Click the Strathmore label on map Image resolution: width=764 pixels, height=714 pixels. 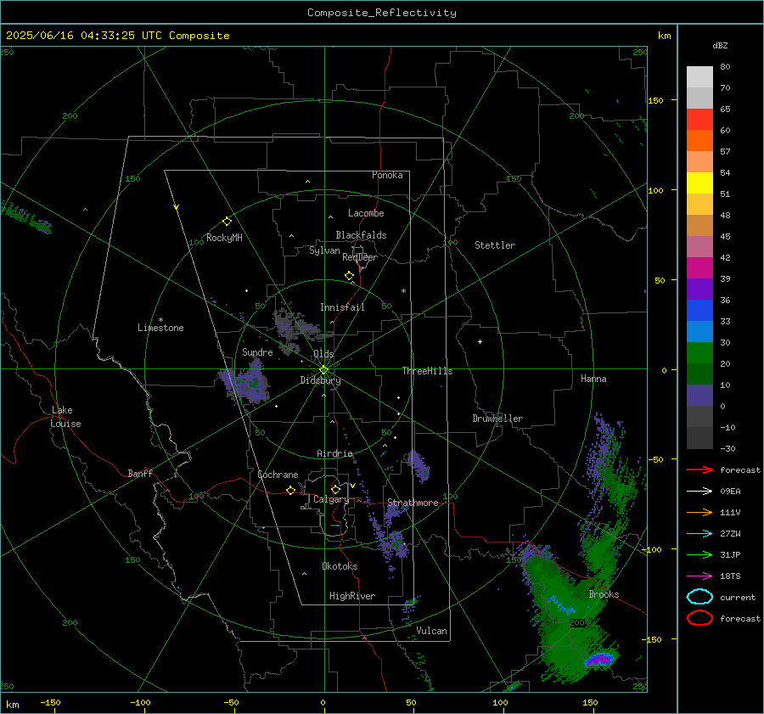(413, 503)
